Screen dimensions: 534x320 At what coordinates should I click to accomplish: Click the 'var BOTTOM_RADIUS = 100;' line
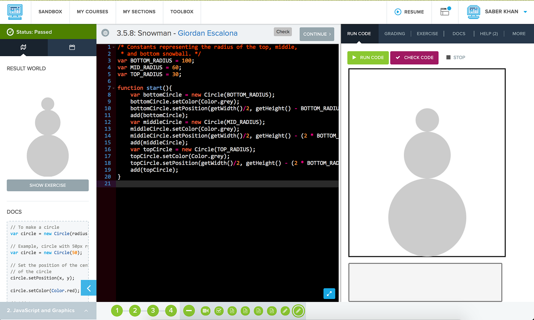(156, 61)
